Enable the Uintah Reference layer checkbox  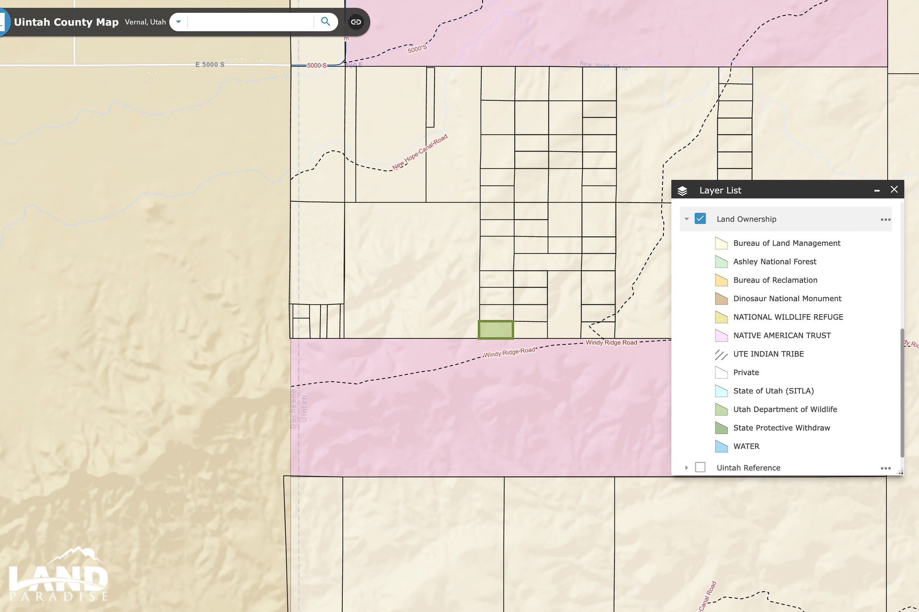pos(700,467)
